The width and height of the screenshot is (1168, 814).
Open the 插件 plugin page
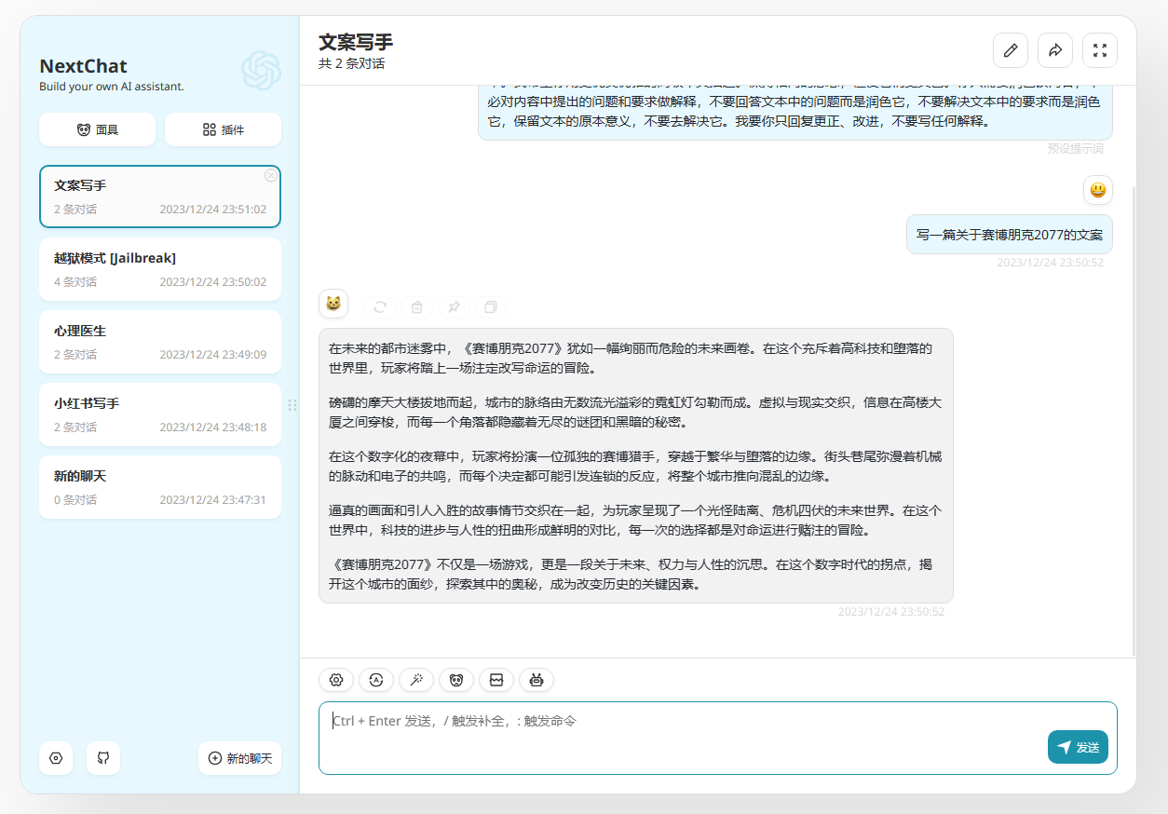click(x=223, y=129)
